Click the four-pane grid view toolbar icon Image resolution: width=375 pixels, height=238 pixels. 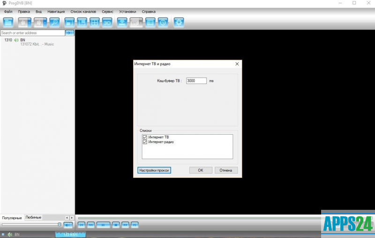pyautogui.click(x=95, y=22)
